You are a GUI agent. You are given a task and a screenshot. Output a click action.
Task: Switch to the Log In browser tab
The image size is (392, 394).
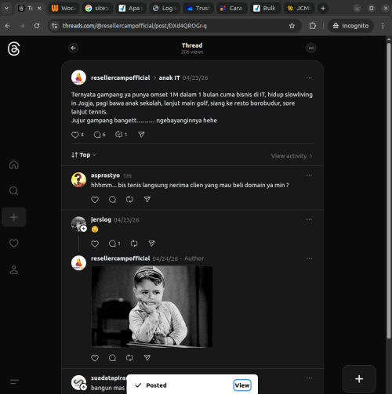165,9
